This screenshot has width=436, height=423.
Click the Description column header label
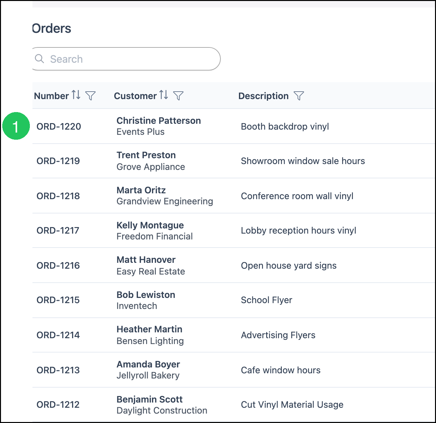tap(263, 96)
